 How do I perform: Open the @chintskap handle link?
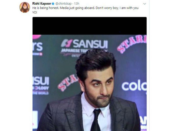(x=64, y=3)
